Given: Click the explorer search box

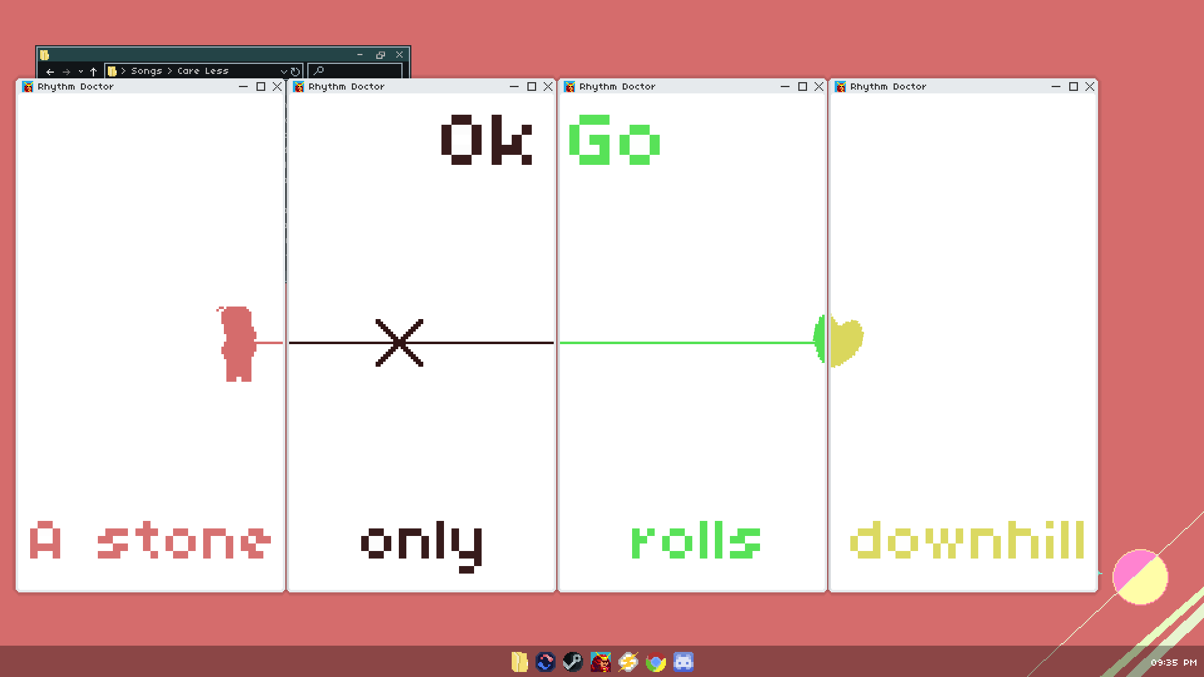Looking at the screenshot, I should click(x=356, y=71).
